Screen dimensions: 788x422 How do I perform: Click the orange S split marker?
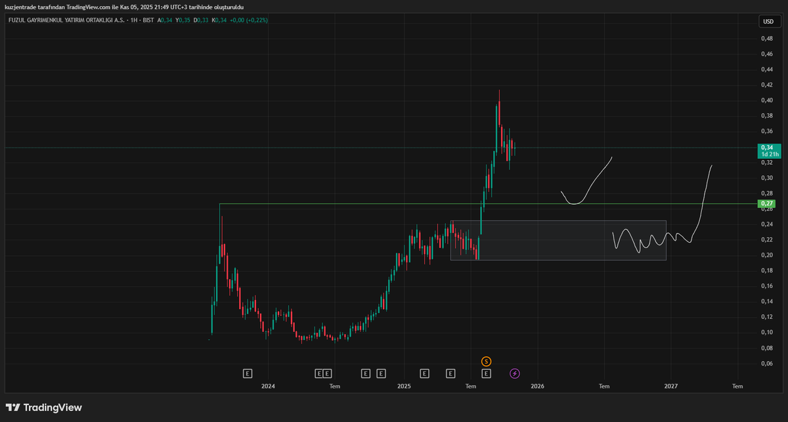[x=486, y=361]
